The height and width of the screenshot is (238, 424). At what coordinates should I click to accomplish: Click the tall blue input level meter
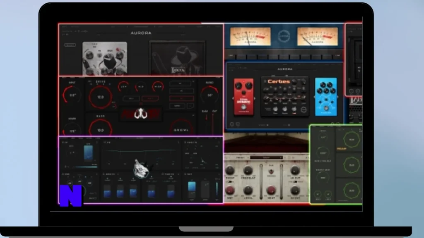tap(89, 153)
